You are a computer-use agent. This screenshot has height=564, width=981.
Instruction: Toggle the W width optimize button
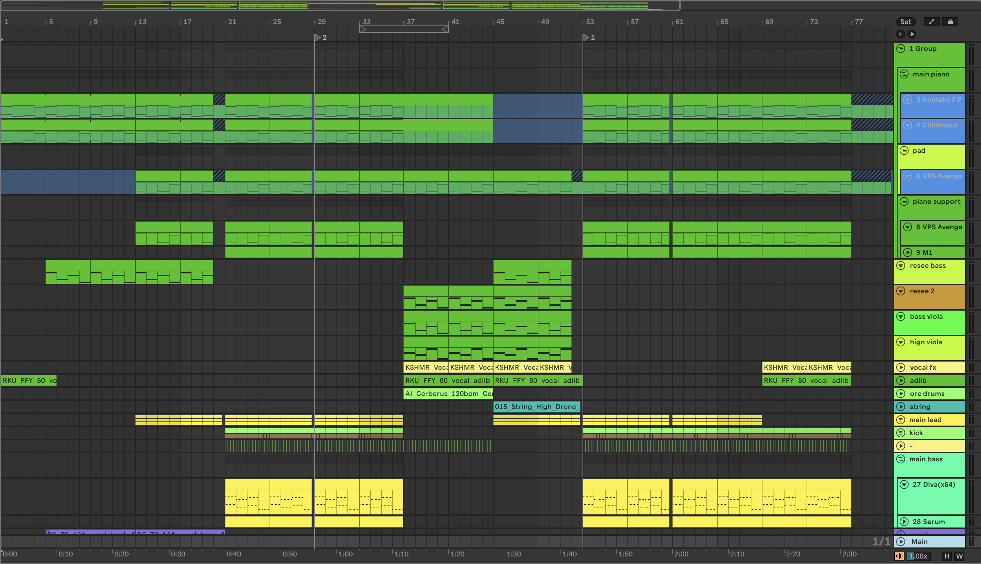[960, 556]
